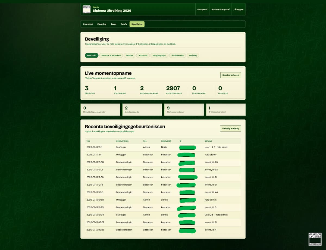Go to Overzicht in the main navigation bar

click(88, 24)
